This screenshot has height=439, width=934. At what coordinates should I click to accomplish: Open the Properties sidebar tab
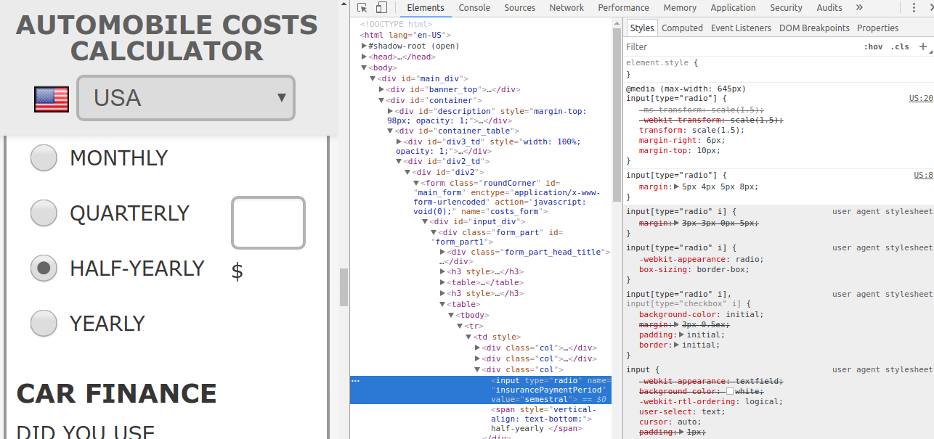[x=877, y=28]
